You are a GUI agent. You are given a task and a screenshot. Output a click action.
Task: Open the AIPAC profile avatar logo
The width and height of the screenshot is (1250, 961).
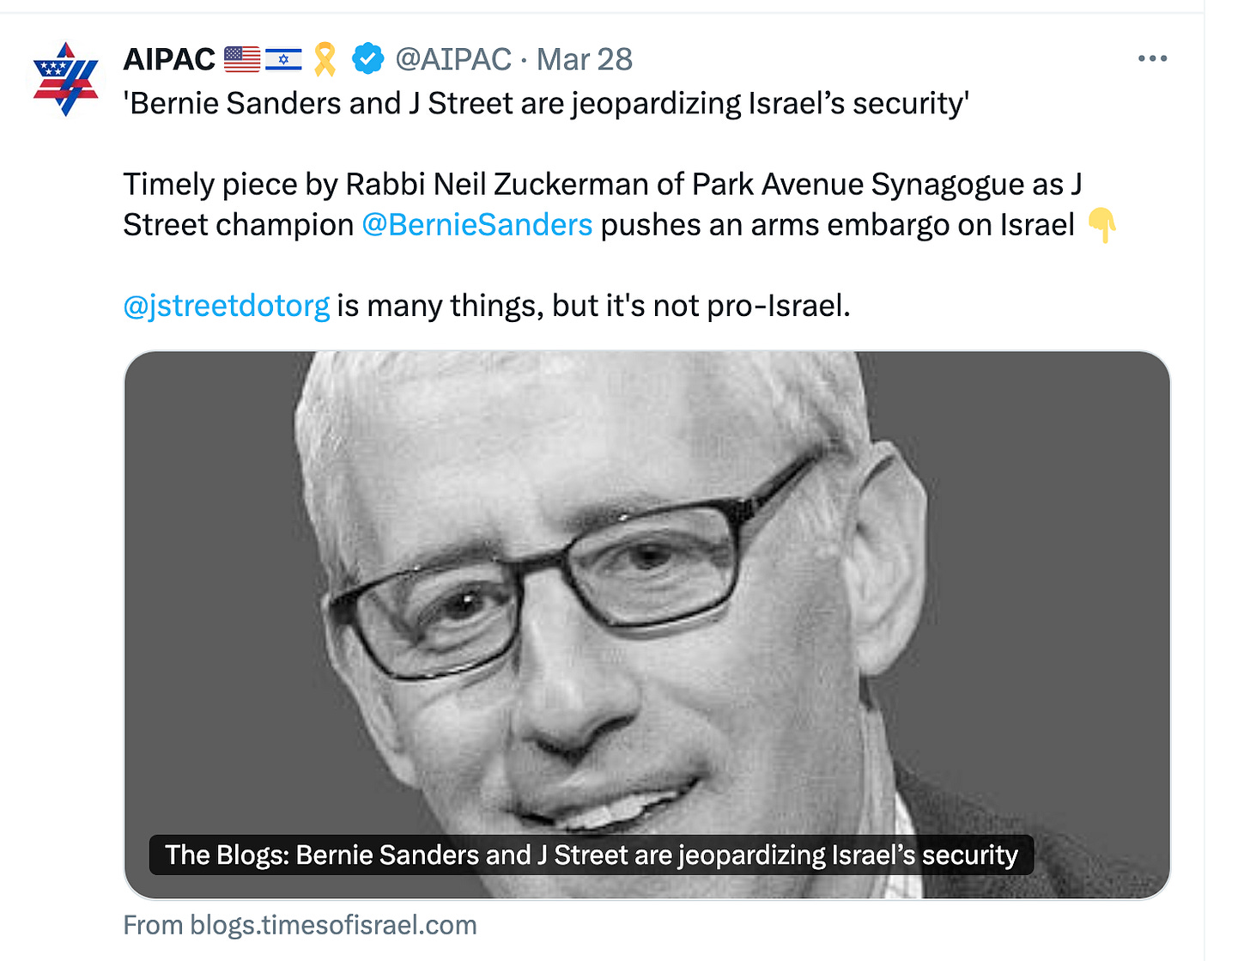coord(66,79)
